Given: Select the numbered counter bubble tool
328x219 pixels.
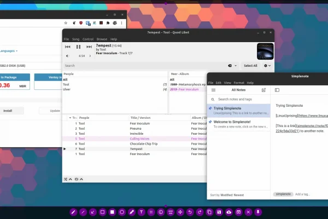Looking at the screenshot, I should (161, 212).
